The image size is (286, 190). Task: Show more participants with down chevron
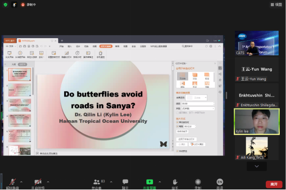[257, 166]
